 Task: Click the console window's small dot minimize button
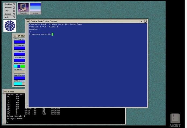pyautogui.click(x=142, y=21)
